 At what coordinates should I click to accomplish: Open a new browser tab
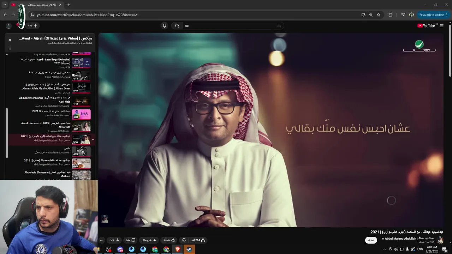point(69,5)
